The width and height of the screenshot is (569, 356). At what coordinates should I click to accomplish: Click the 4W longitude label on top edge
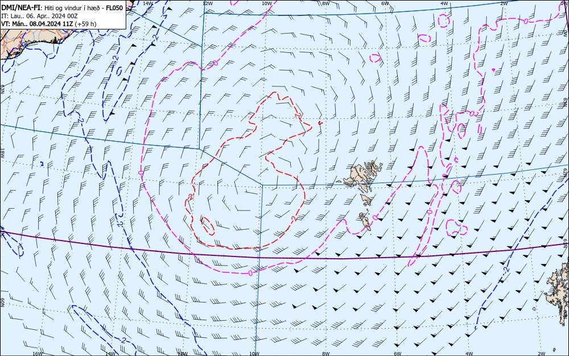pos(444,3)
